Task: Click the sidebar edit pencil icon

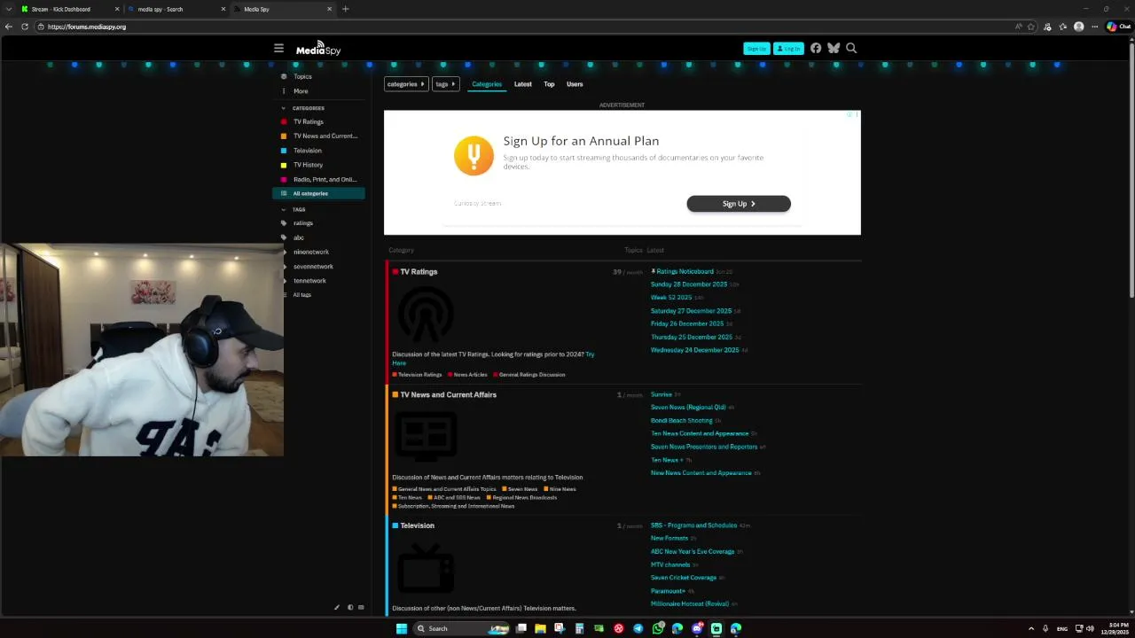Action: (x=337, y=607)
